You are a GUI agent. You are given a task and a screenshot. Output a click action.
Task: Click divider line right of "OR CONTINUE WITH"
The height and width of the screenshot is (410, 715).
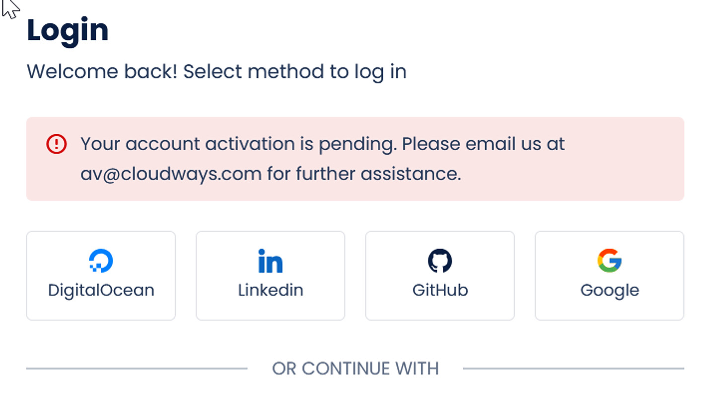(573, 369)
